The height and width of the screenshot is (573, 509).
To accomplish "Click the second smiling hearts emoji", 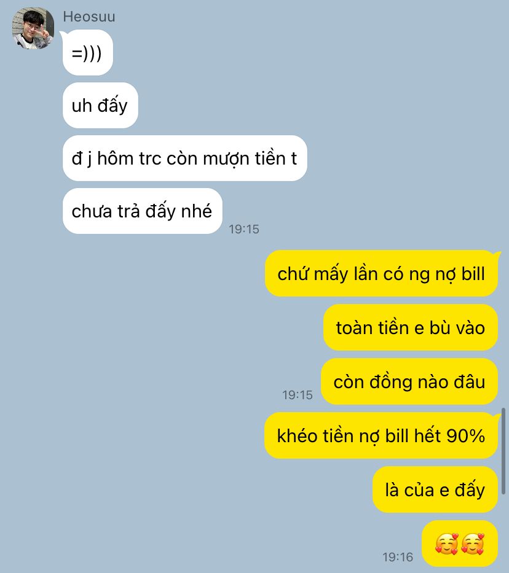I will (473, 544).
